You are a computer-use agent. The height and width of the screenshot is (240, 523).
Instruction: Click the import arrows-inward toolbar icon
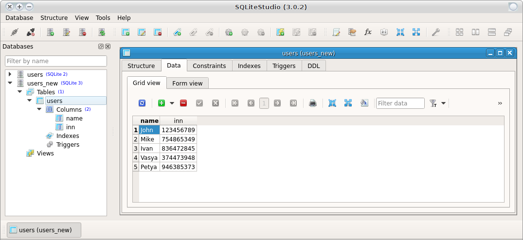coord(400,32)
